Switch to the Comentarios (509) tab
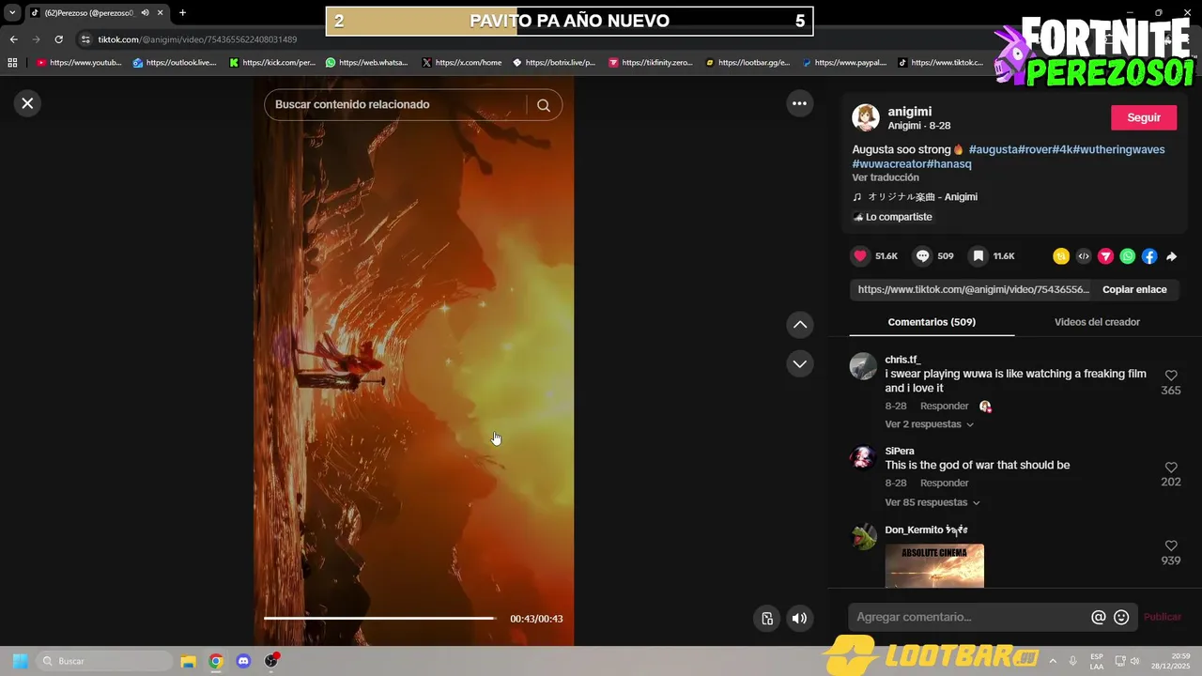This screenshot has height=676, width=1202. [x=932, y=322]
